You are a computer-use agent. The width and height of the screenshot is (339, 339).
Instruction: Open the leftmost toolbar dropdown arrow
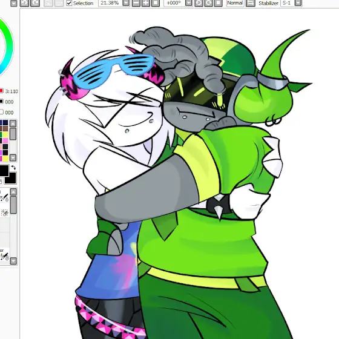pyautogui.click(x=13, y=3)
